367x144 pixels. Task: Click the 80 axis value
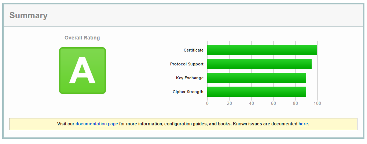pyautogui.click(x=296, y=103)
